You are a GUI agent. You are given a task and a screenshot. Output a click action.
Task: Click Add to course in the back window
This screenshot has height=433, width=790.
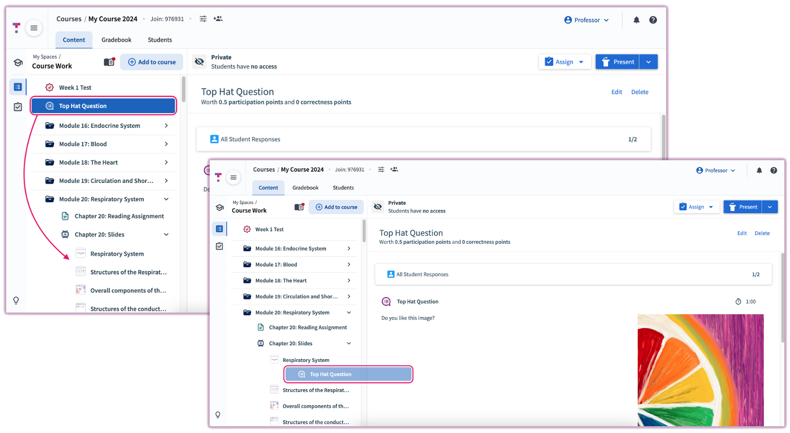pos(152,62)
